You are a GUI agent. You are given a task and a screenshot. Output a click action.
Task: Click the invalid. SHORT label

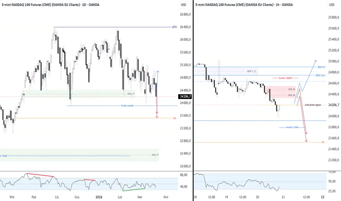pos(285,78)
